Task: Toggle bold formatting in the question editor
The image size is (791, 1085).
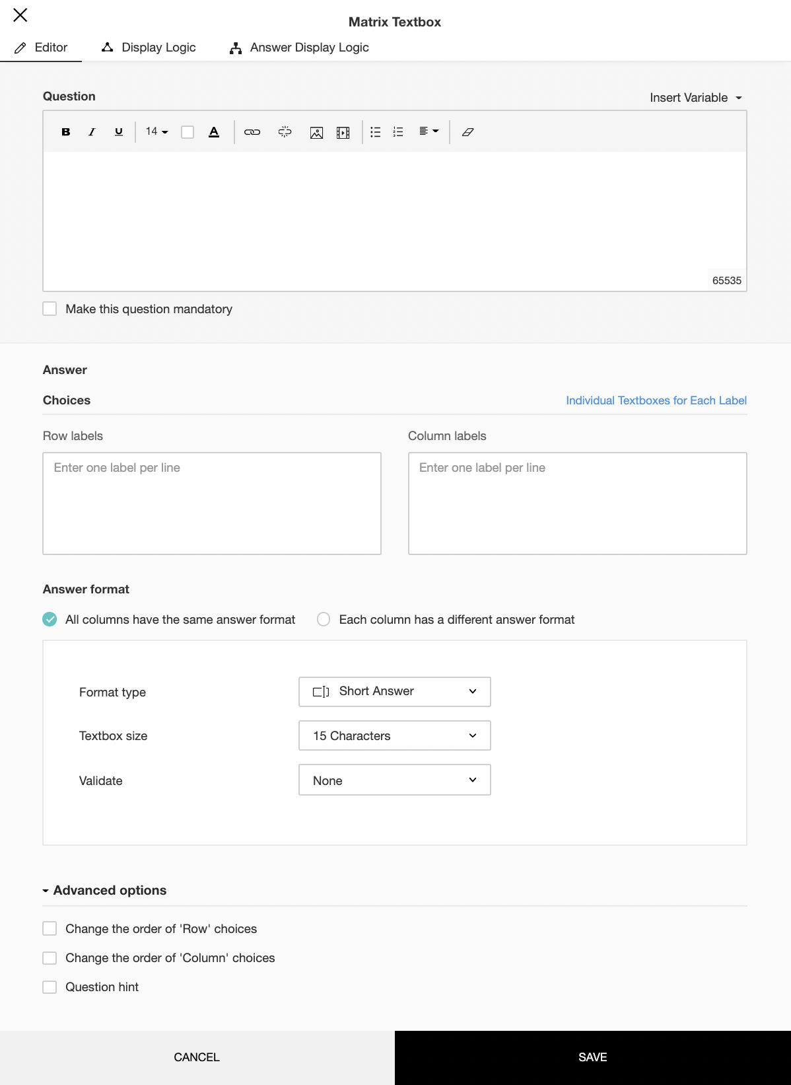Action: click(x=66, y=132)
